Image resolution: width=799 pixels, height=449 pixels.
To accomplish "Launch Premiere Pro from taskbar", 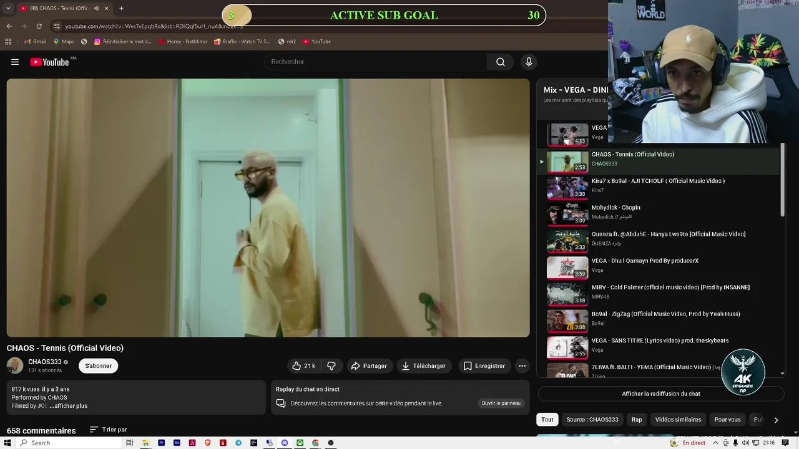I will pyautogui.click(x=161, y=443).
